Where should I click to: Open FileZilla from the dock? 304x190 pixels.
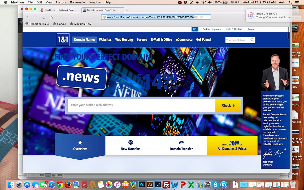coord(166,185)
